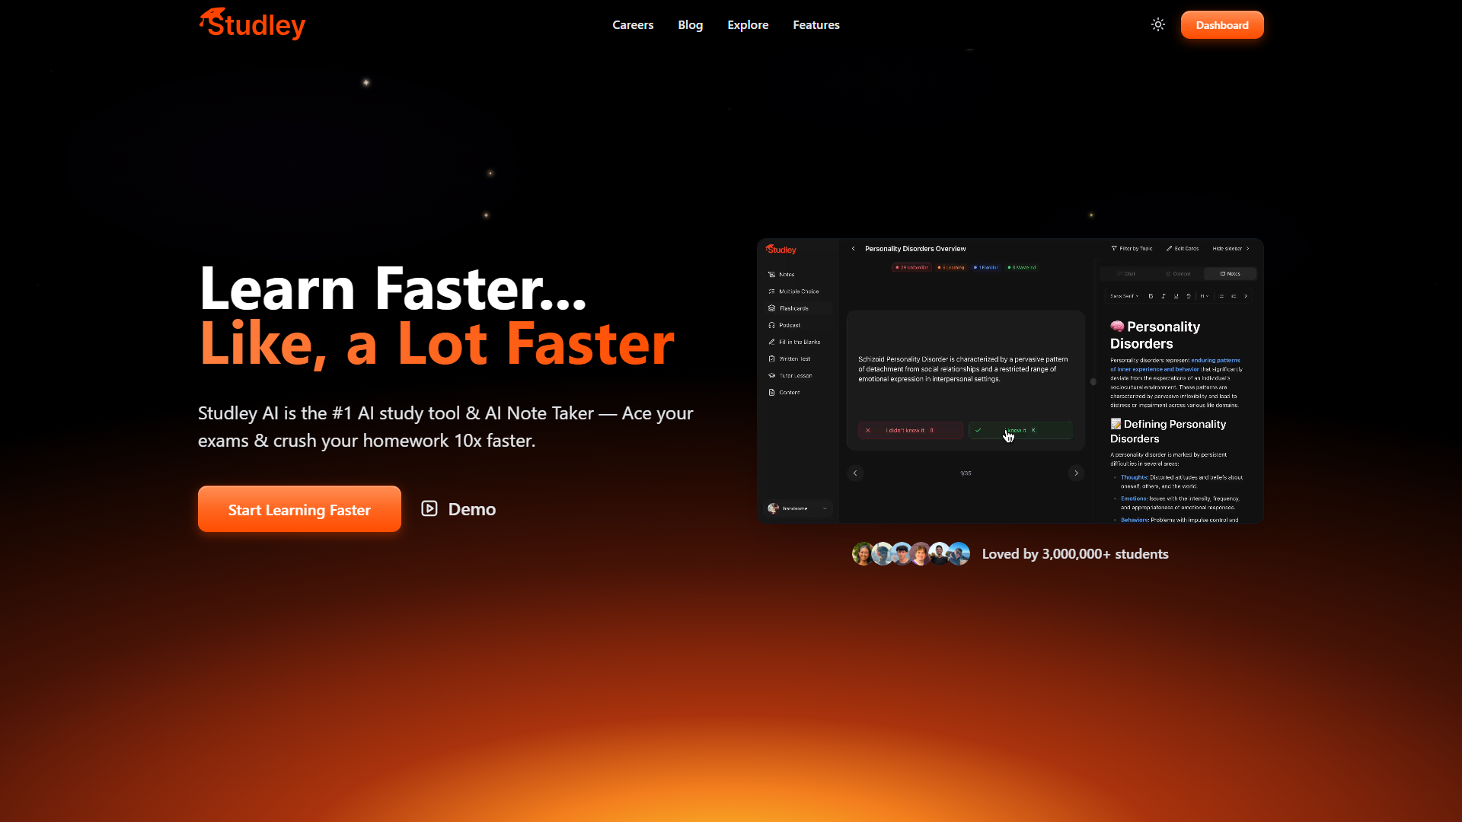
Task: Switch to the Notes tab in demo panel
Action: click(x=1231, y=274)
